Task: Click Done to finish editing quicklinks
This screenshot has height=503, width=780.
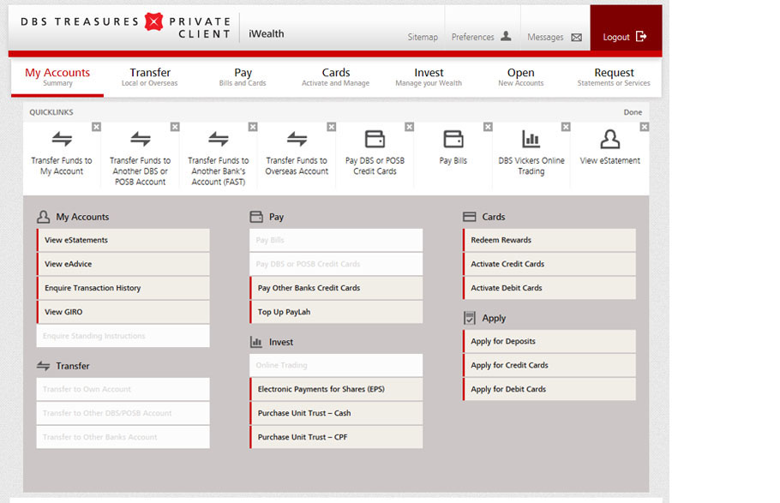Action: pos(633,112)
